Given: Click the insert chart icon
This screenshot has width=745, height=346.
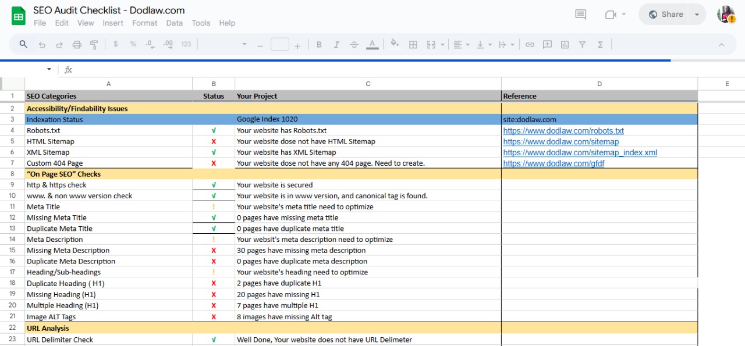Looking at the screenshot, I should 565,44.
